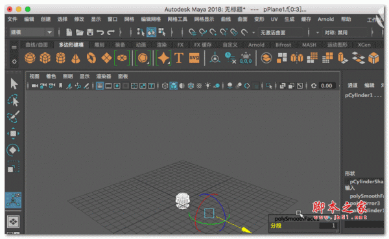This screenshot has height=239, width=389.
Task: Create polygon Type text with T icon
Action: (x=179, y=58)
